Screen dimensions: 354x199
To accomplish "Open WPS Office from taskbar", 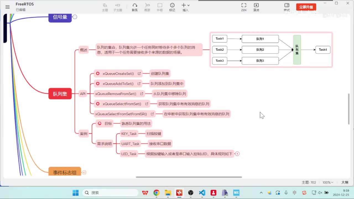I will coord(145,193).
